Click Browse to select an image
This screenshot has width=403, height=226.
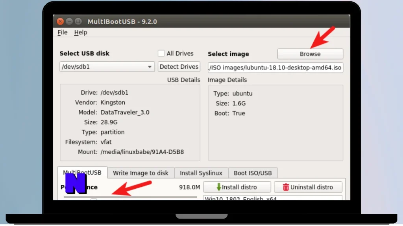coord(310,54)
